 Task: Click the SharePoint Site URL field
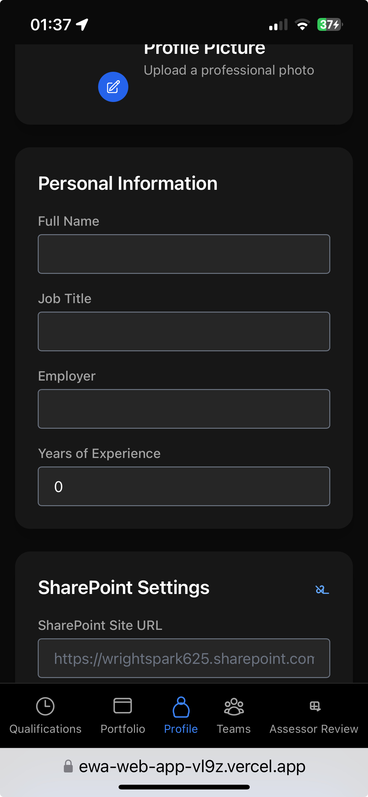coord(184,658)
